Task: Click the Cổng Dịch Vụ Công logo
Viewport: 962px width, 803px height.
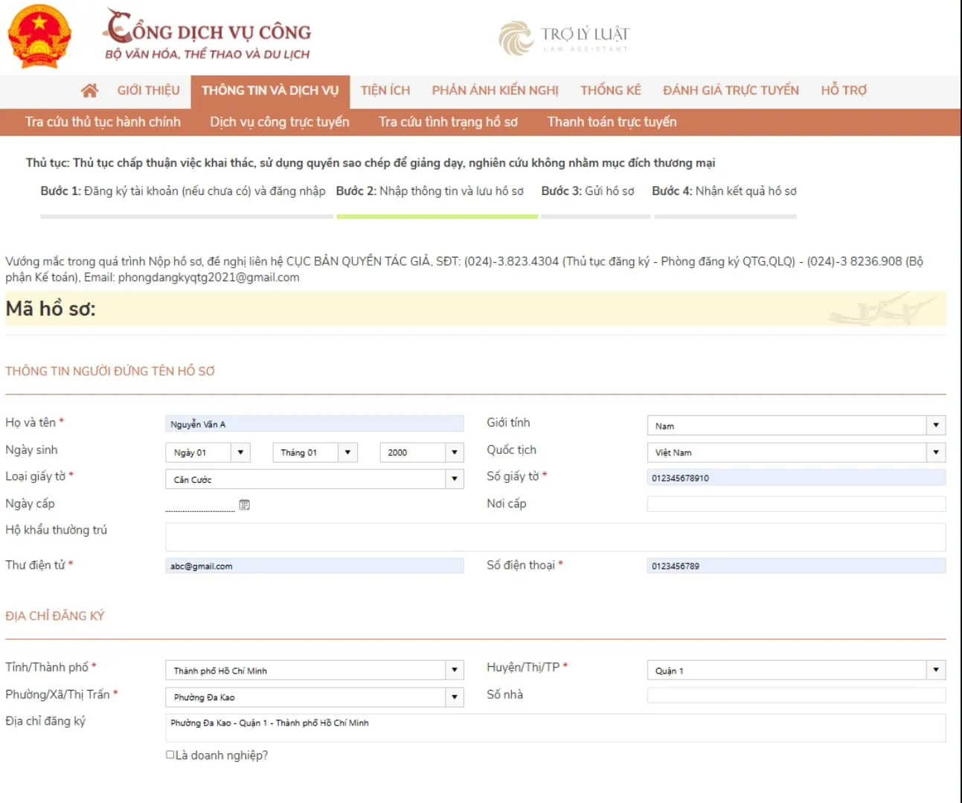Action: [x=208, y=35]
